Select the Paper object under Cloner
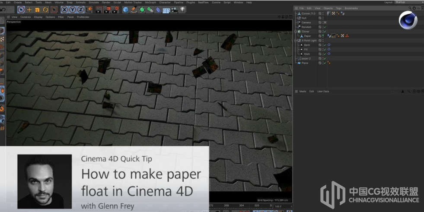The width and height of the screenshot is (424, 212). click(x=307, y=36)
